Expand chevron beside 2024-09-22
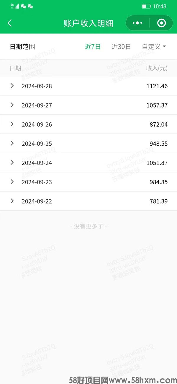The width and height of the screenshot is (177, 384). 12,201
